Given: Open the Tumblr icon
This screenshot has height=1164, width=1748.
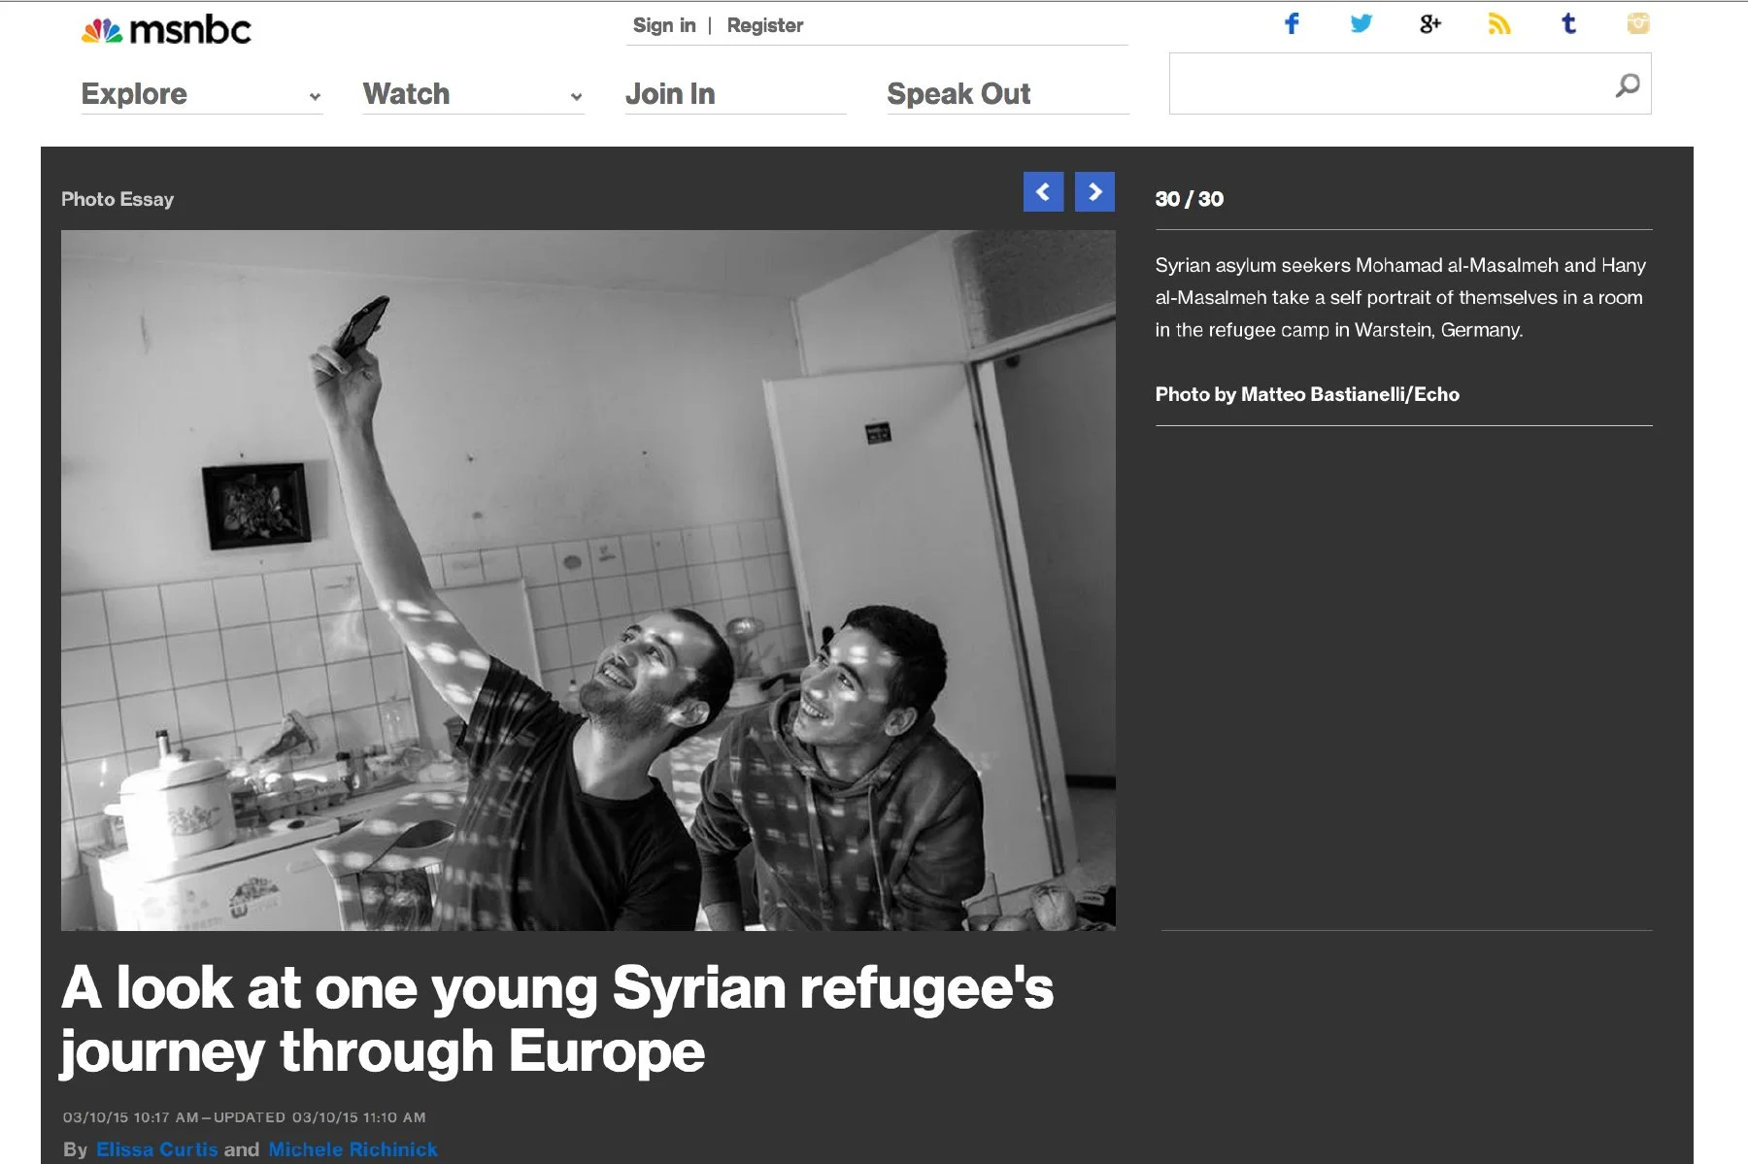Looking at the screenshot, I should click(x=1568, y=23).
